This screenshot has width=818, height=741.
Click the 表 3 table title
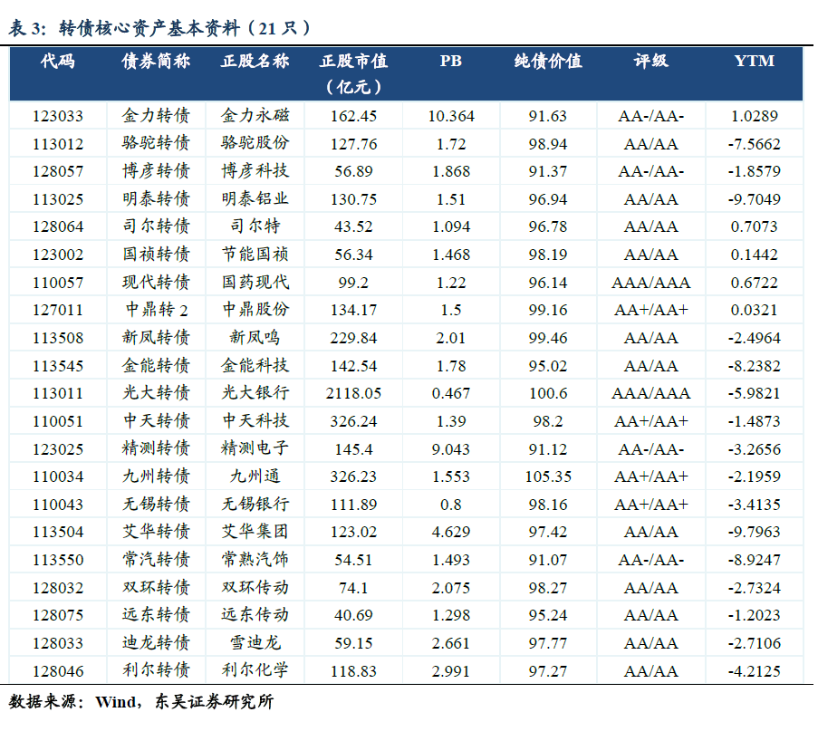click(159, 28)
